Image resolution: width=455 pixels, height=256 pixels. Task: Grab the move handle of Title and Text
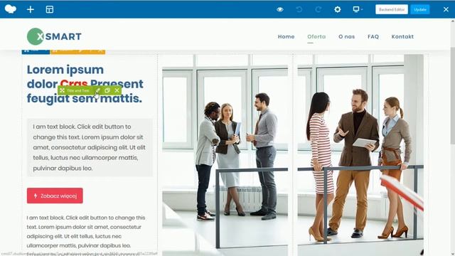tap(62, 90)
